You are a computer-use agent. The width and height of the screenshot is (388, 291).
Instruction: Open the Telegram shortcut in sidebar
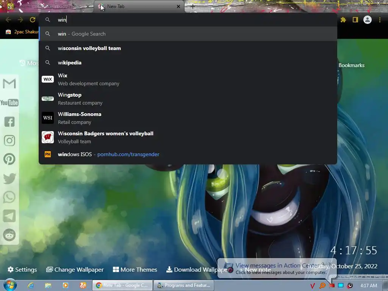point(9,216)
